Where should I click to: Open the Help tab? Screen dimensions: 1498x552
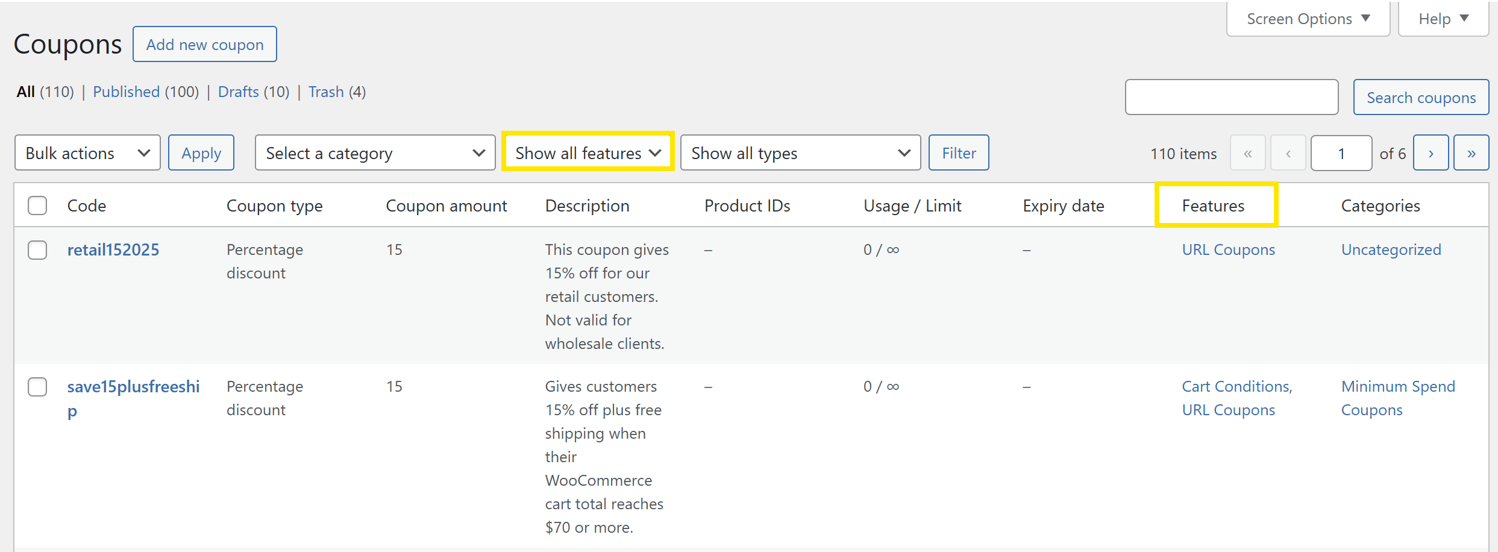pyautogui.click(x=1443, y=19)
